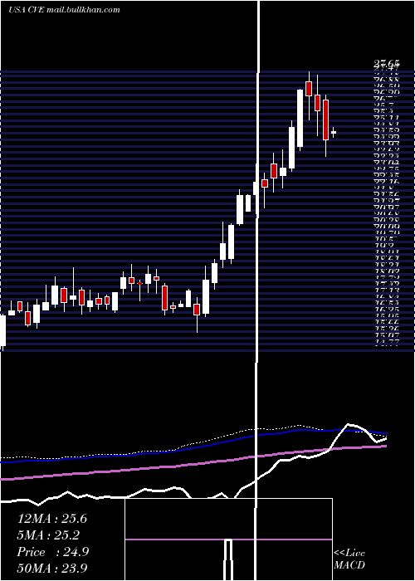
Task: Click the 'Price : 24.9' value
Action: [x=53, y=552]
